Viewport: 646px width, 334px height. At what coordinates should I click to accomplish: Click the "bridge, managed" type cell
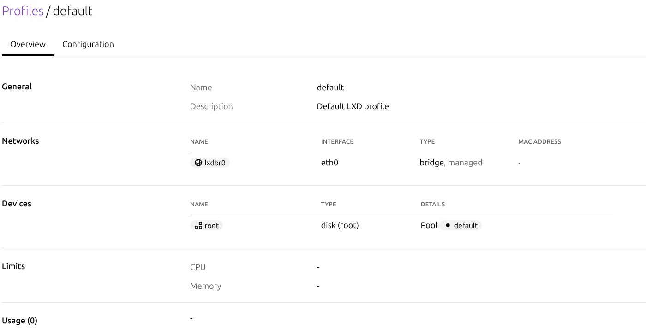click(x=451, y=163)
